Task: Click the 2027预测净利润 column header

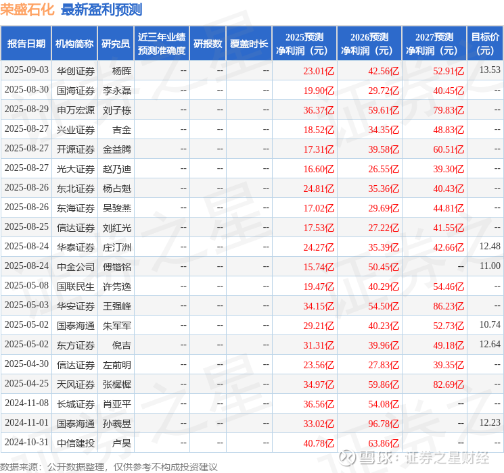Action: pos(434,44)
